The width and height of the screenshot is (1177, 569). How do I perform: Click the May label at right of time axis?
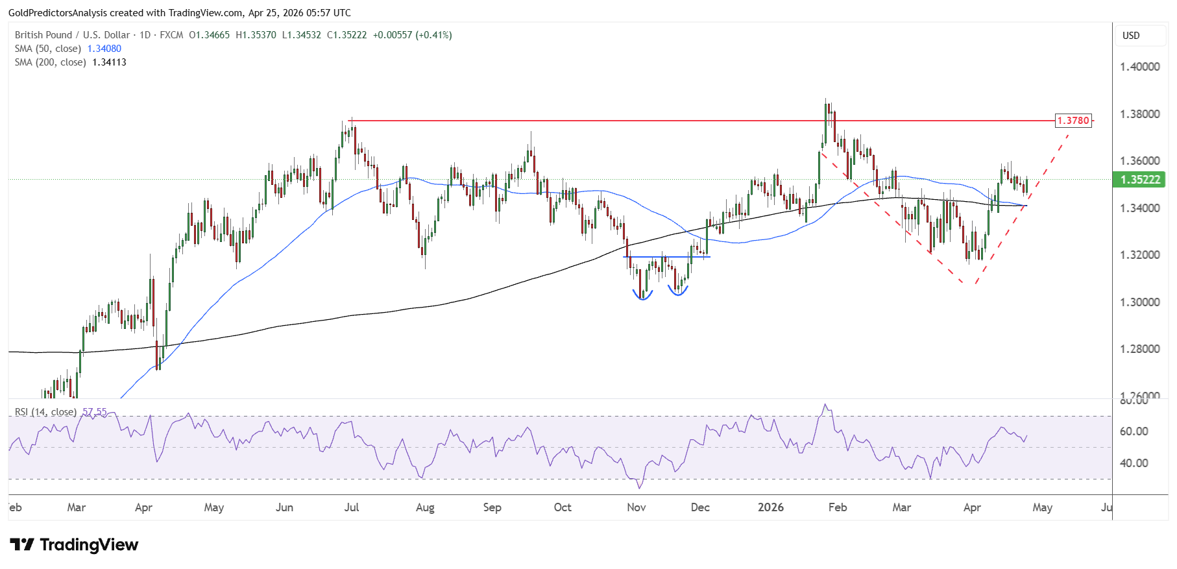tap(1043, 507)
